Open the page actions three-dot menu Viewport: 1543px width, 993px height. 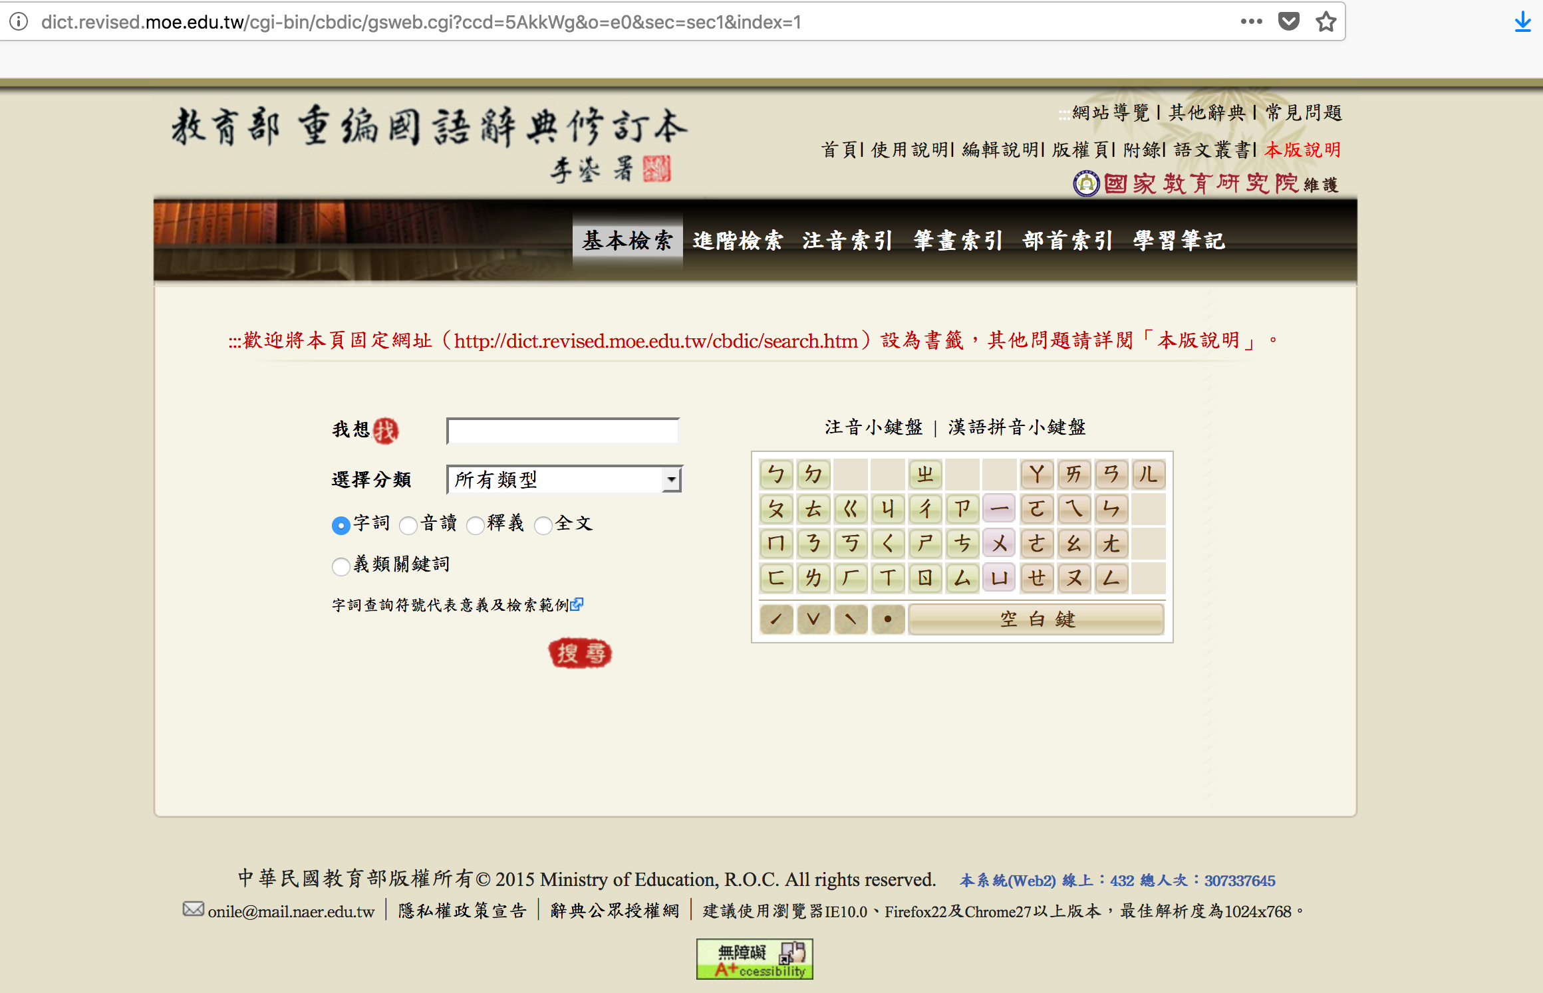pos(1251,21)
